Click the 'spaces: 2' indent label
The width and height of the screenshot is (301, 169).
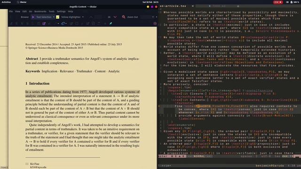249,156
